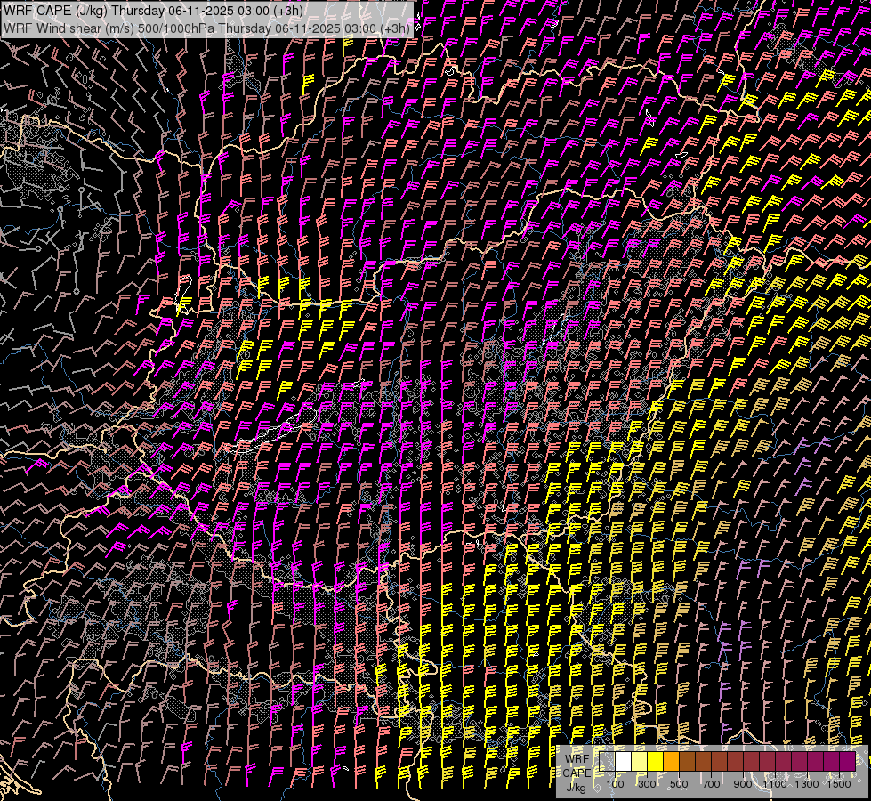Screen dimensions: 871x801
Task: Select the 300 value on the legend scale
Action: pos(647,784)
